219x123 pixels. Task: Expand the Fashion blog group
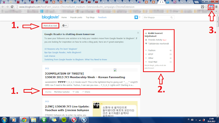(x=146, y=50)
